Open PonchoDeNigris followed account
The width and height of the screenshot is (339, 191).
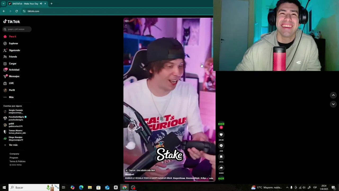pyautogui.click(x=15, y=118)
